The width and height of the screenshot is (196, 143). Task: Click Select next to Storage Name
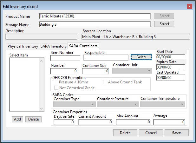(164, 24)
